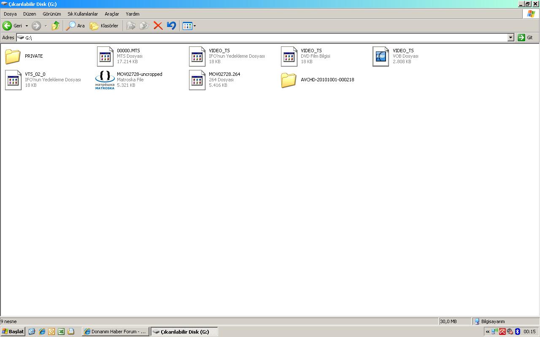Click the Copy To toolbar icon
The width and height of the screenshot is (540, 337).
click(x=144, y=26)
